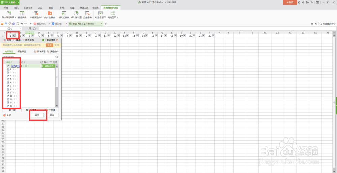
Task: Click the ribbon collapse icon in title bar
Action: tap(317, 2)
